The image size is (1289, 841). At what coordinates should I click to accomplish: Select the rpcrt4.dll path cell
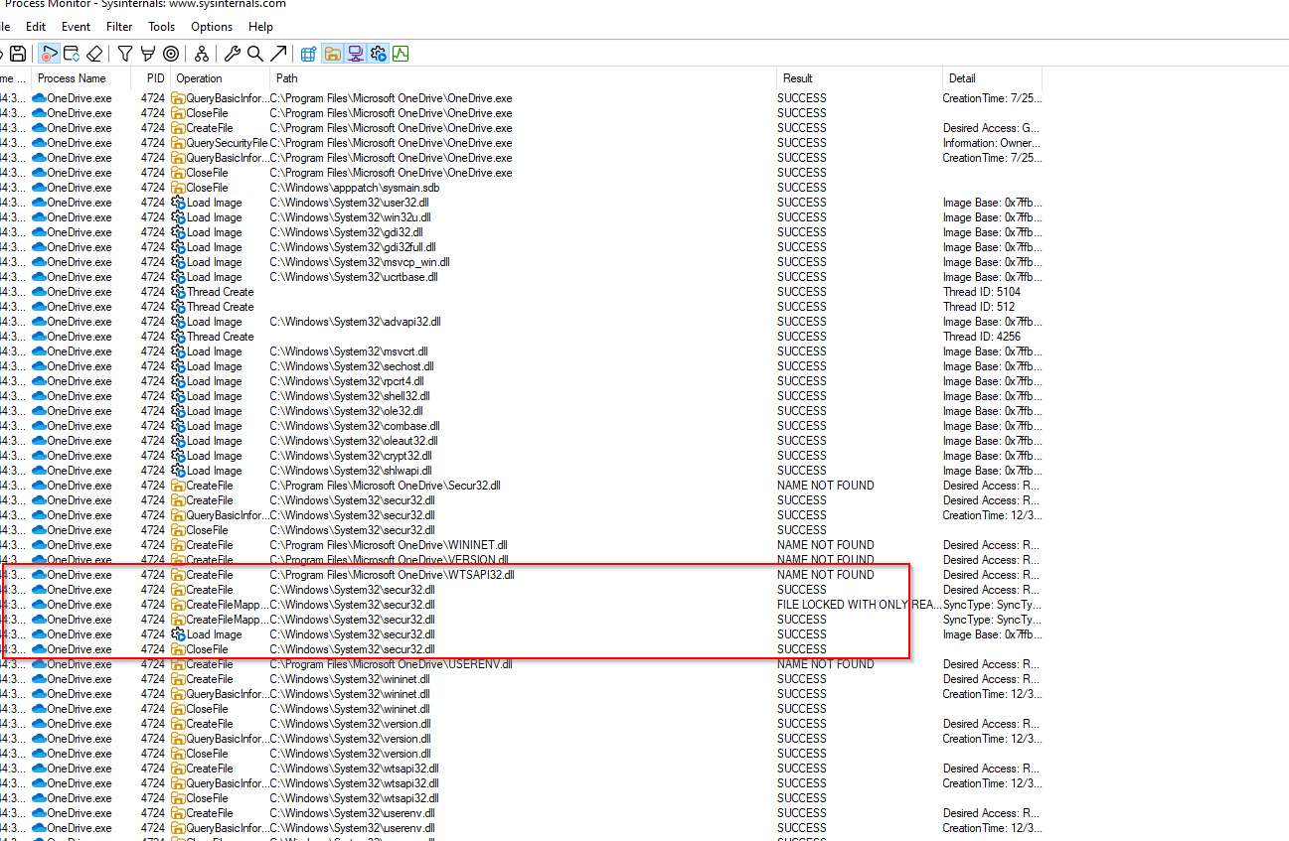(347, 381)
